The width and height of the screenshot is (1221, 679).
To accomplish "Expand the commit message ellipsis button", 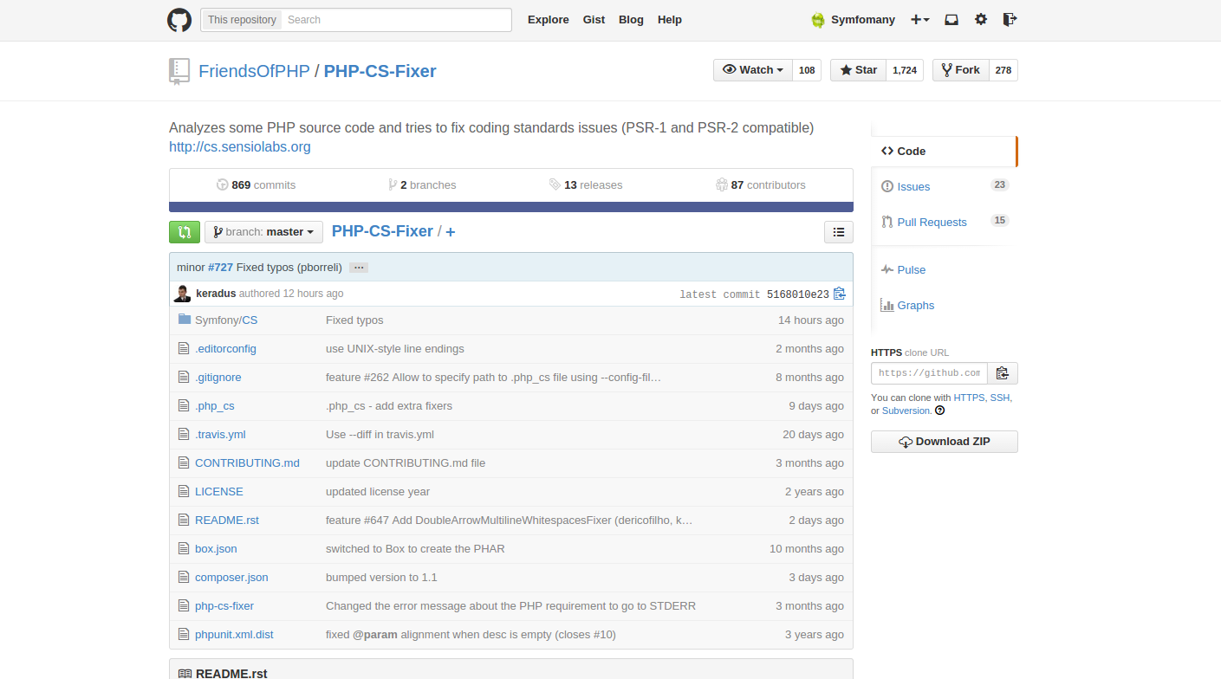I will (359, 268).
